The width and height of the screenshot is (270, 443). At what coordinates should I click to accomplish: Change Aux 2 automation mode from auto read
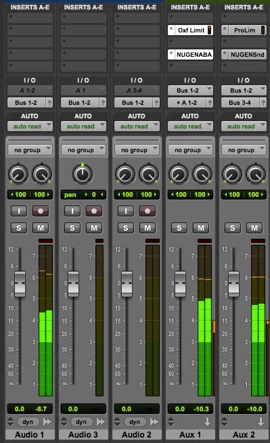pos(244,126)
